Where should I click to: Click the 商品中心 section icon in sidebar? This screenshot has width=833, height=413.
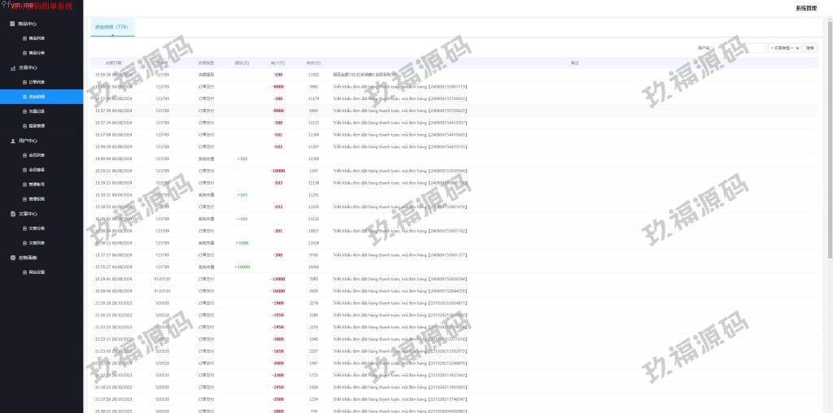[12, 24]
